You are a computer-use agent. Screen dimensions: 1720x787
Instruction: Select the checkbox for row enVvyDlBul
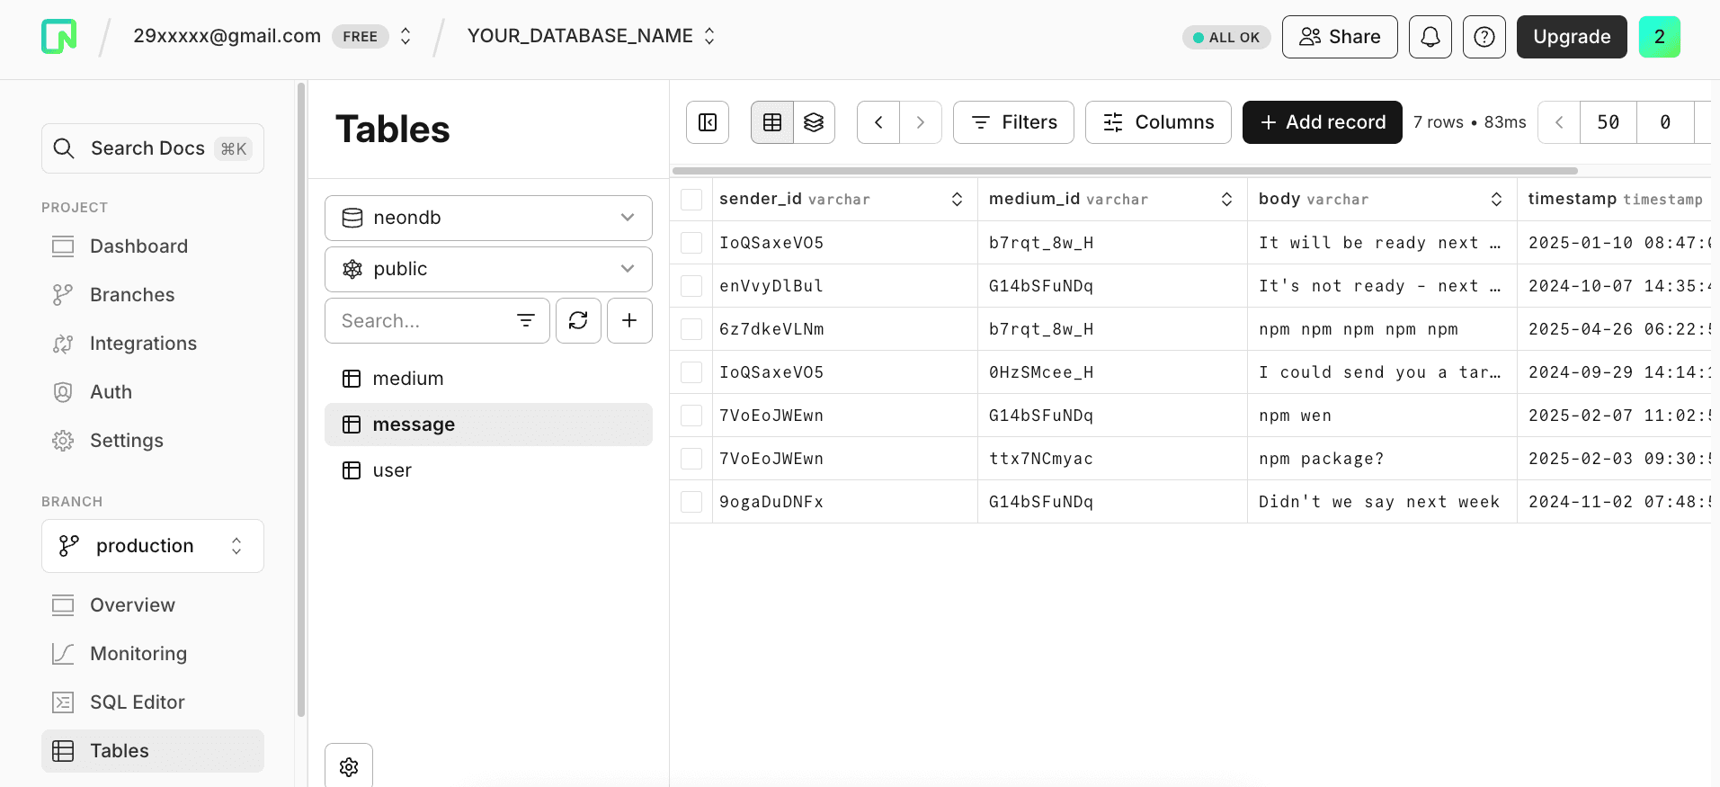point(691,286)
